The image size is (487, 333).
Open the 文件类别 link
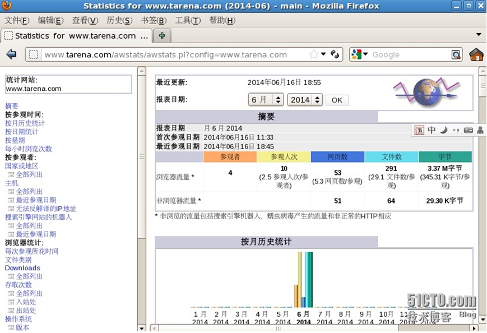[x=18, y=260]
